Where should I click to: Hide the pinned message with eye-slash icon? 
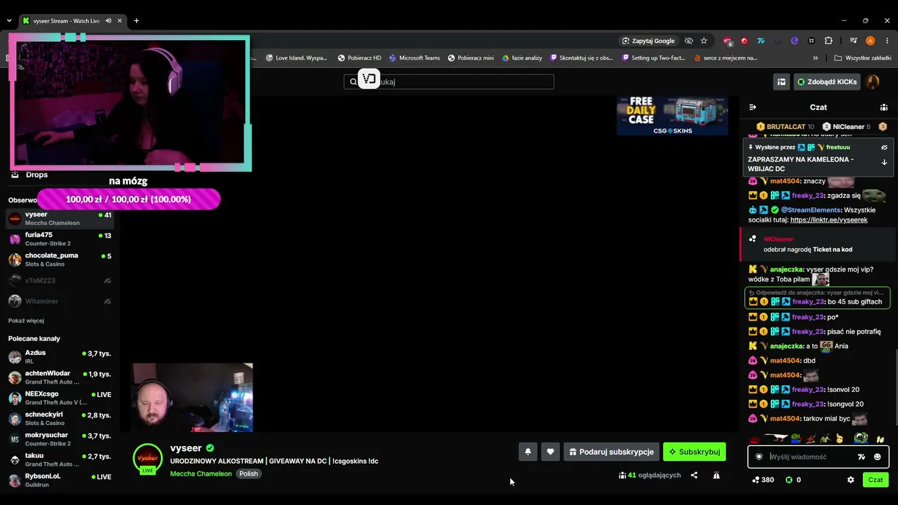click(x=884, y=147)
